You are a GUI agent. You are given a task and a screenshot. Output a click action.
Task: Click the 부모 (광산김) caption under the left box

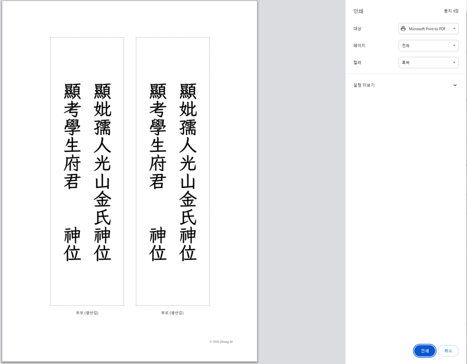pyautogui.click(x=87, y=313)
